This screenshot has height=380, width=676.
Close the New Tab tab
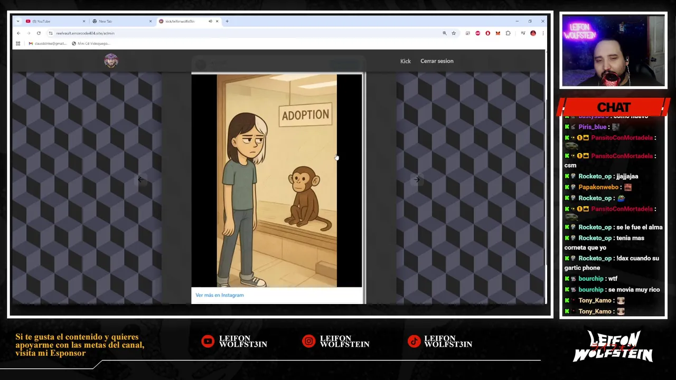point(151,21)
